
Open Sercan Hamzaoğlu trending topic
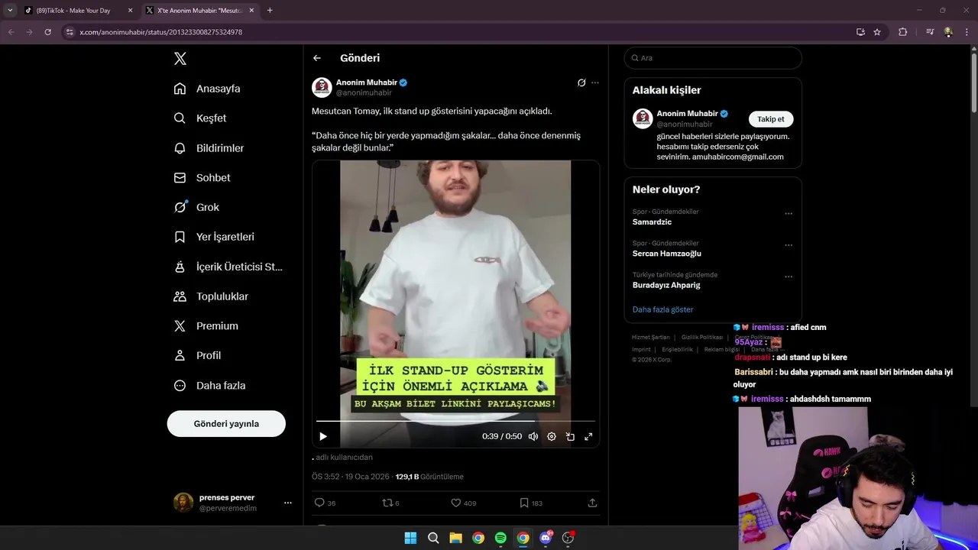(666, 254)
